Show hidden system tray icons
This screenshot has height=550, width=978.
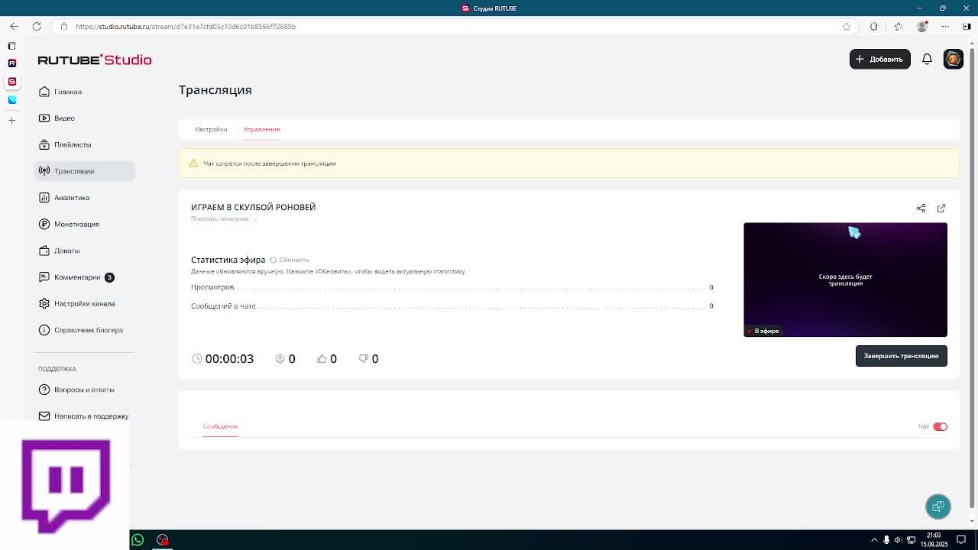pos(873,540)
